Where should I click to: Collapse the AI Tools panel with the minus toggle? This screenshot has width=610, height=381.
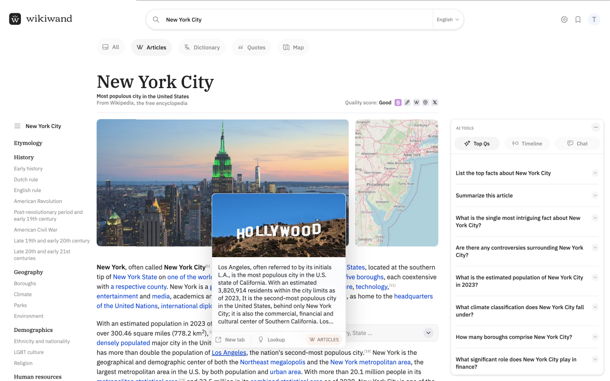tap(595, 127)
